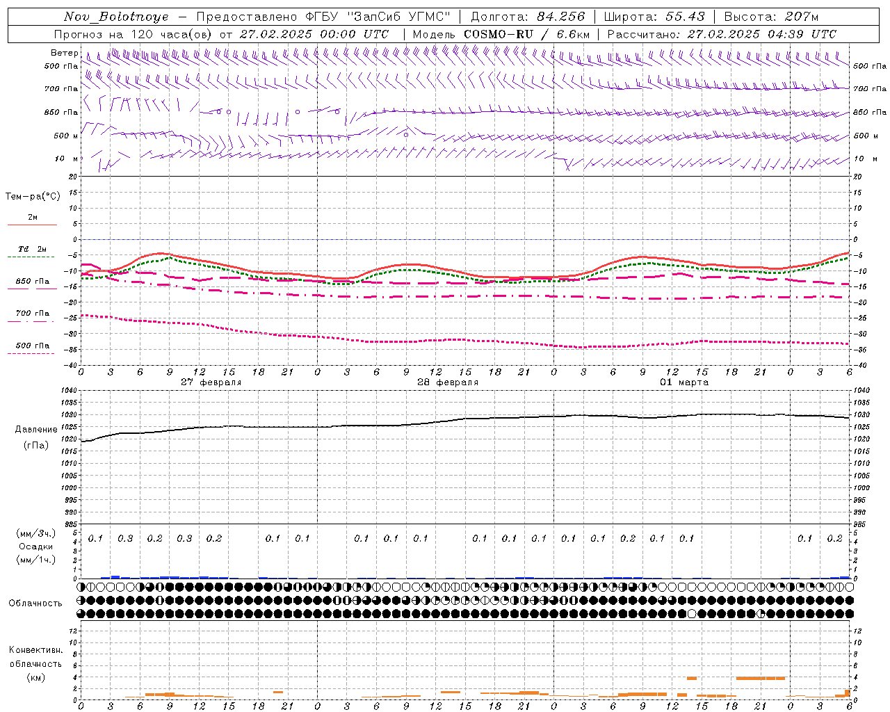Click the Конвективн. label

[36, 649]
